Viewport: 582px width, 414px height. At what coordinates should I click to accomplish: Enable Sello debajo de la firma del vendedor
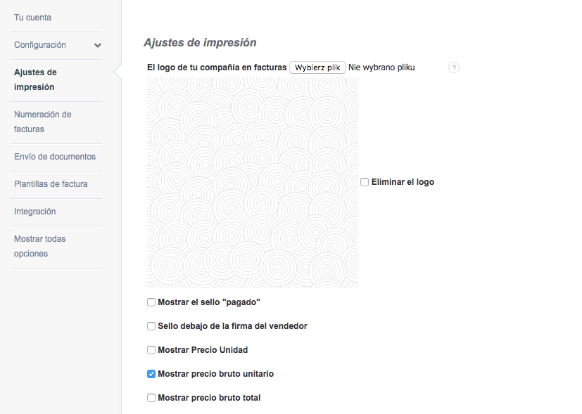(151, 325)
